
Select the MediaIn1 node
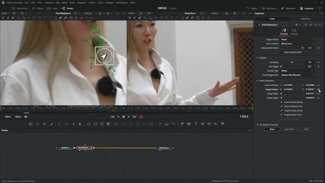[x=66, y=148]
